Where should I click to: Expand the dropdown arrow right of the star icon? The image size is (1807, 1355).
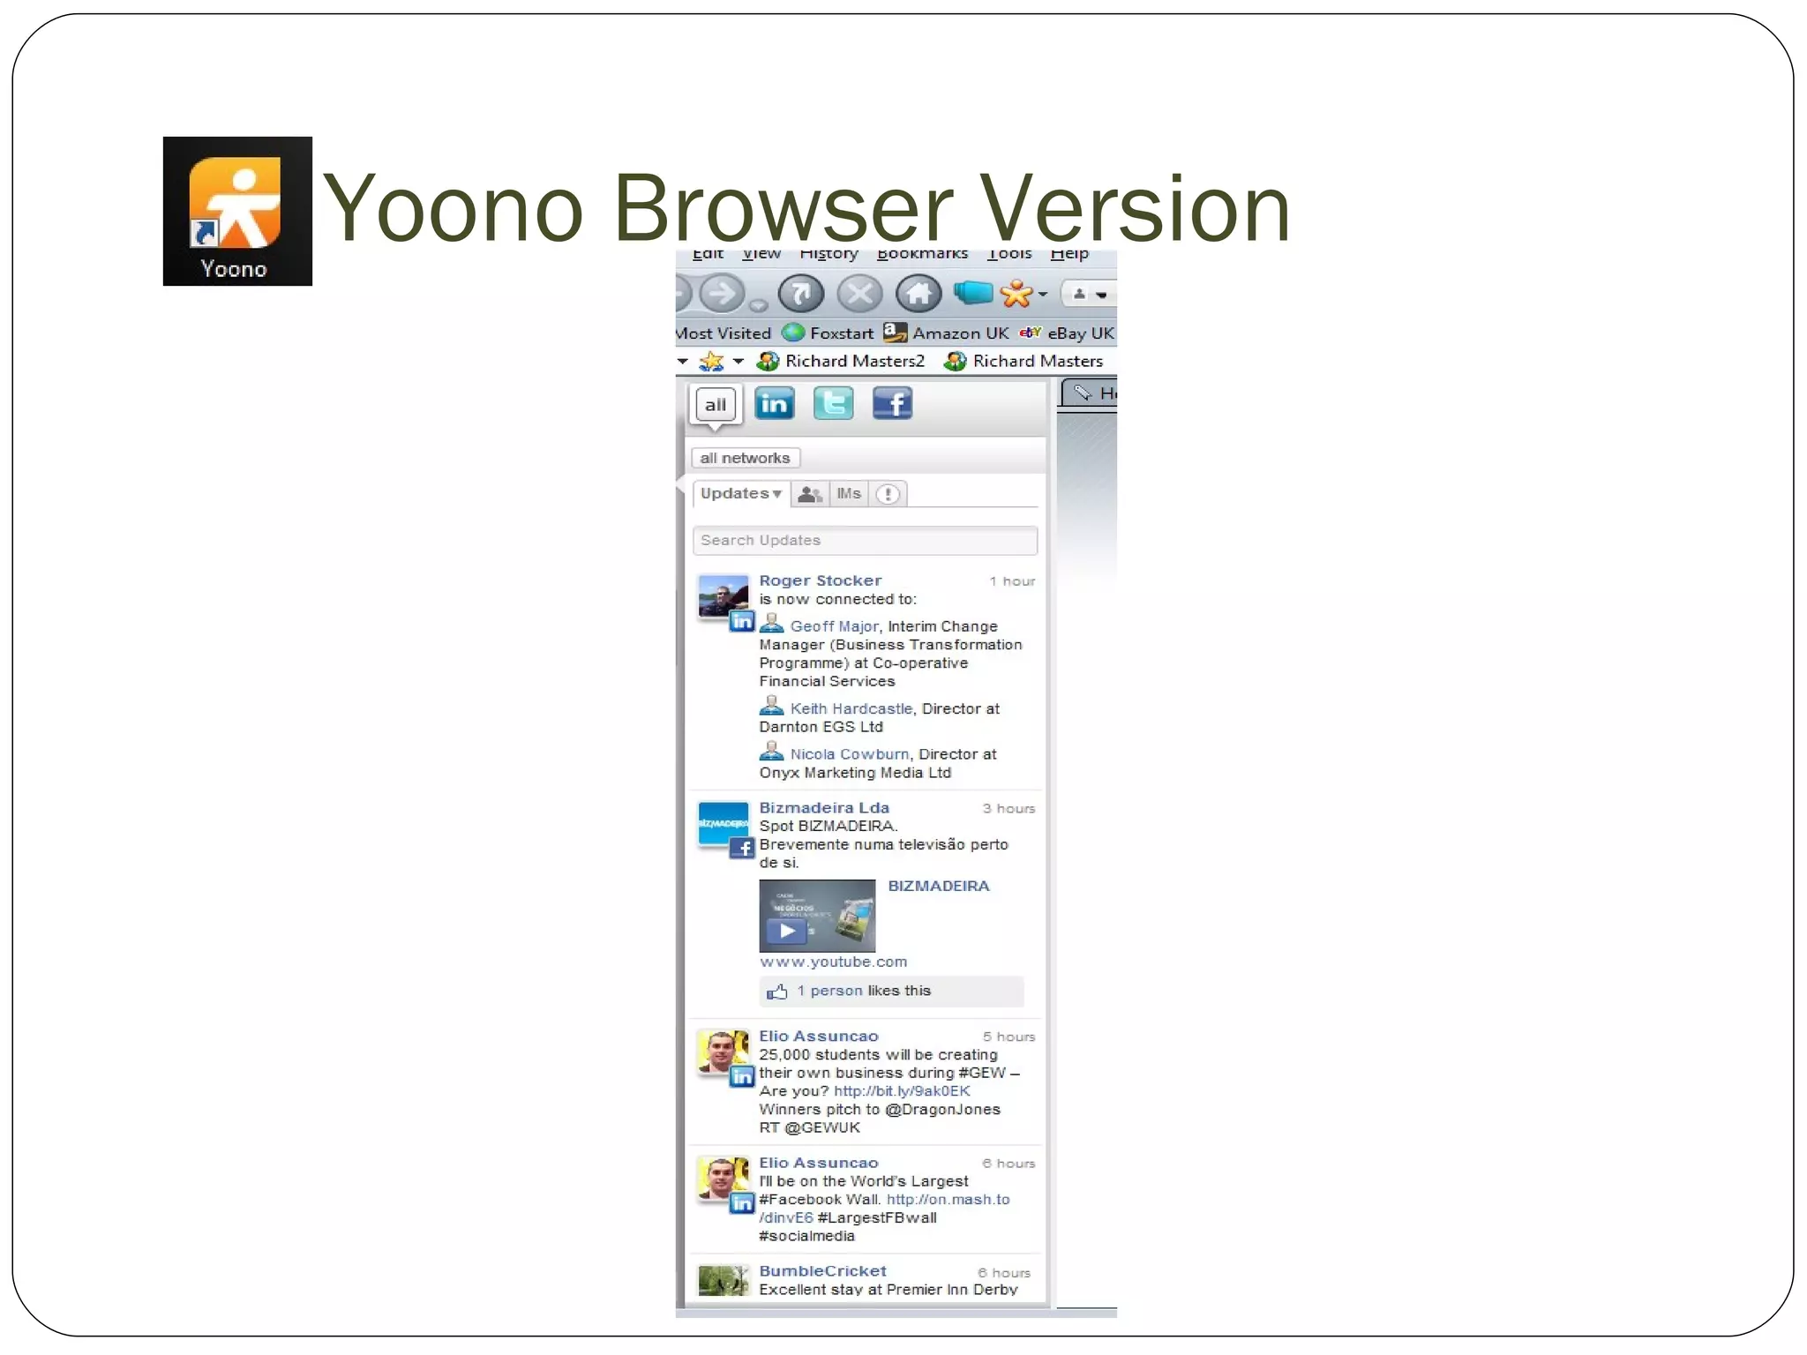(x=739, y=362)
